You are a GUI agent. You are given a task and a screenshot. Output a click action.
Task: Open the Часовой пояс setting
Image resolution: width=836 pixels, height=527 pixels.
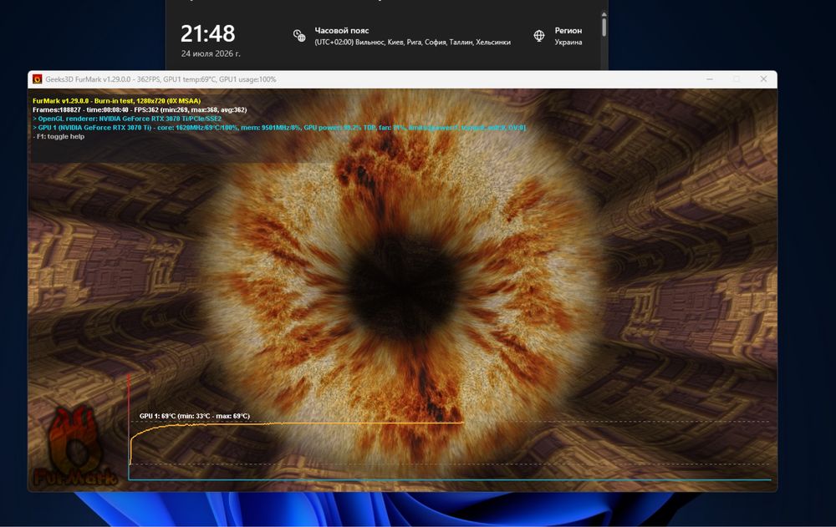coord(402,36)
